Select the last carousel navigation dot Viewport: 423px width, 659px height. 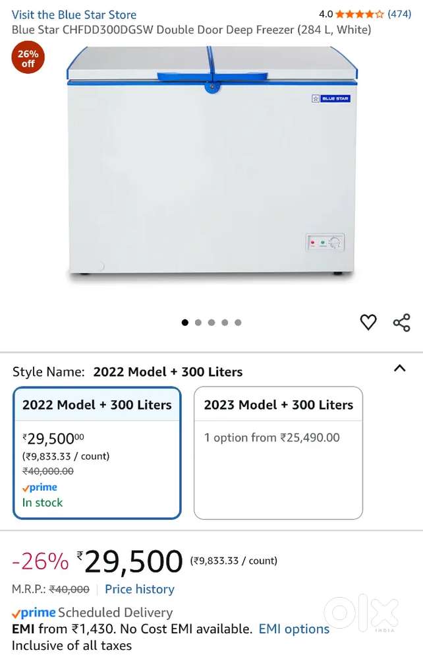(x=238, y=323)
